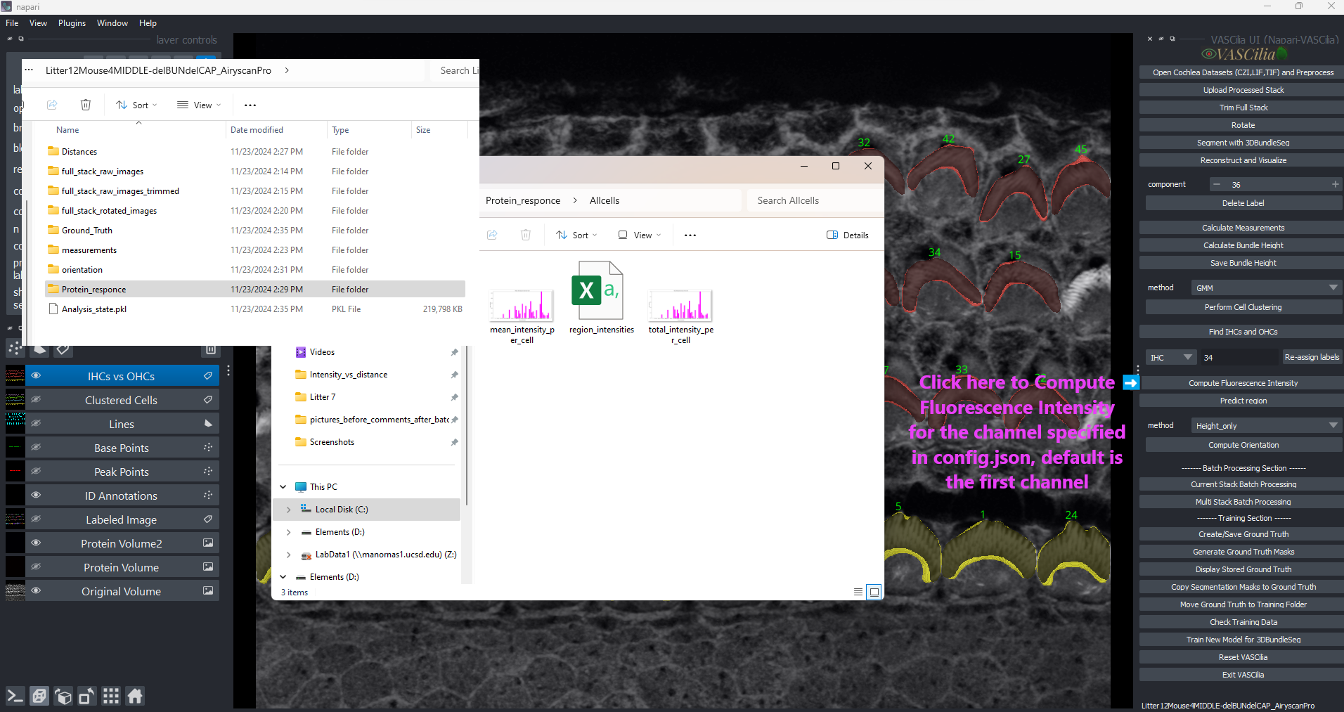Select the Protein_responce folder row
This screenshot has height=712, width=1344.
click(255, 289)
